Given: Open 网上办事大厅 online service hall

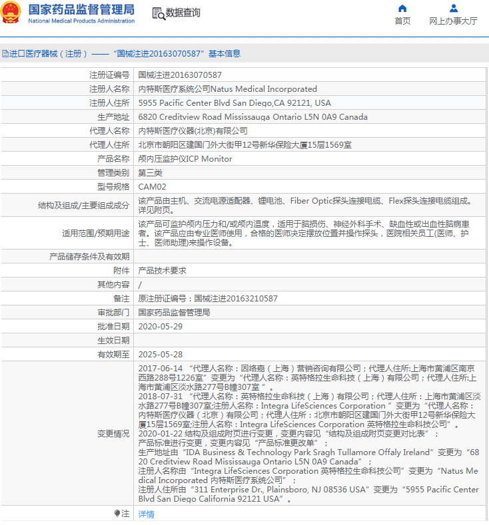Looking at the screenshot, I should coord(453,21).
